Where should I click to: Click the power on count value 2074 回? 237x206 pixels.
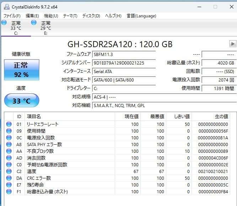pyautogui.click(x=219, y=80)
